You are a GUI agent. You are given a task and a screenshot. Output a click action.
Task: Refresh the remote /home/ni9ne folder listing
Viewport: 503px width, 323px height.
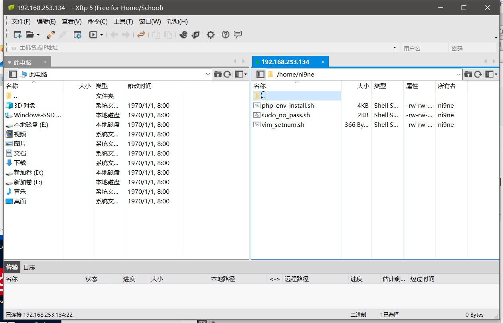pyautogui.click(x=477, y=74)
